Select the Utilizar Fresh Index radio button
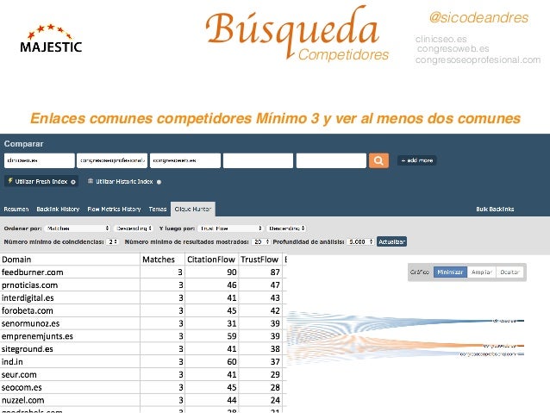The width and height of the screenshot is (550, 413). [x=73, y=182]
